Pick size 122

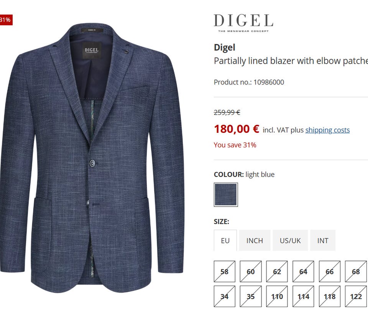point(356,296)
